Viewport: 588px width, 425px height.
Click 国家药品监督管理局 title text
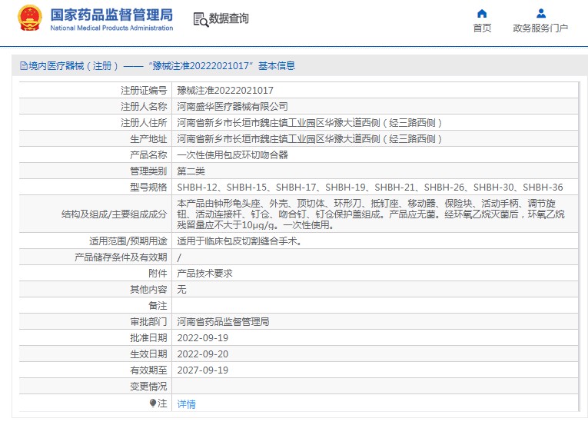click(x=111, y=15)
